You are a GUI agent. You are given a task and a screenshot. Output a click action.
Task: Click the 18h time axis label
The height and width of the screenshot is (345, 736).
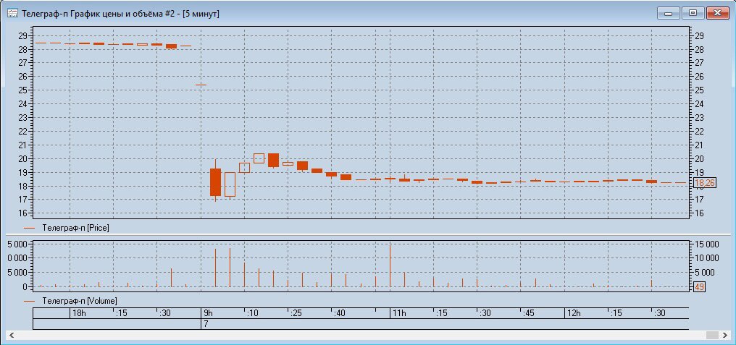click(80, 313)
